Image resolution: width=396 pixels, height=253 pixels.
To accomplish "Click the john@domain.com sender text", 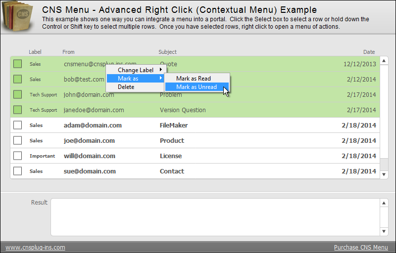I will 89,95.
